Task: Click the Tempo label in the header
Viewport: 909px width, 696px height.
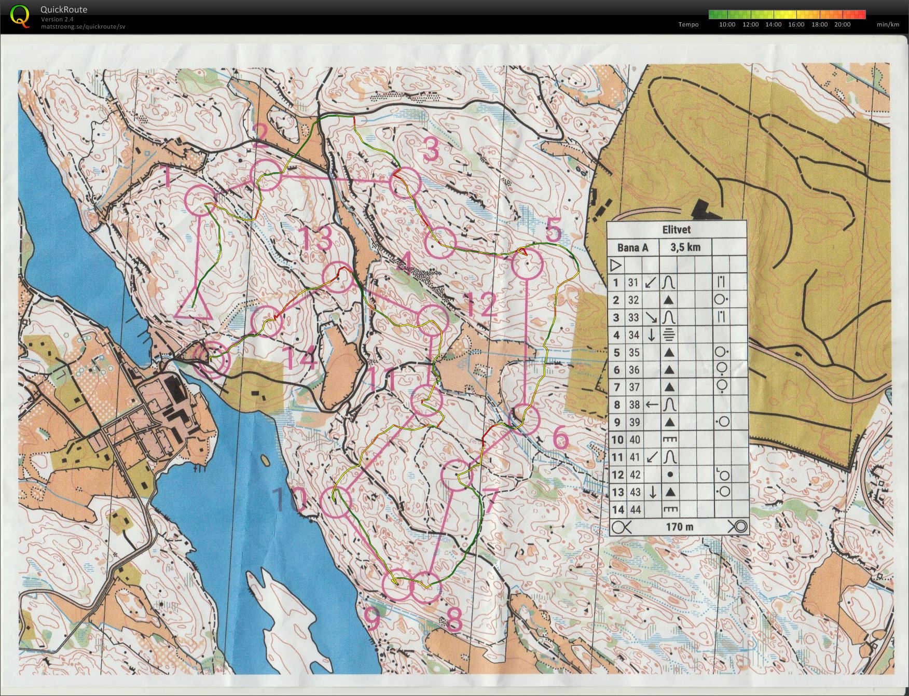Action: (688, 24)
